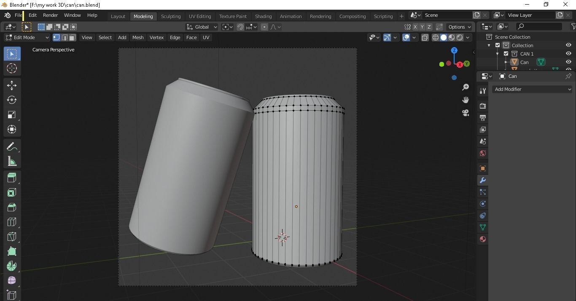The height and width of the screenshot is (301, 576).
Task: Activate the Move tool
Action: 12,85
